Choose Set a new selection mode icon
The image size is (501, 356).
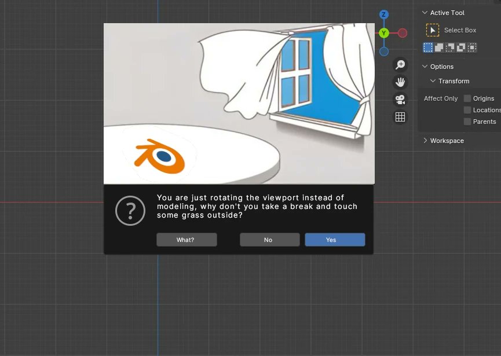coord(428,47)
